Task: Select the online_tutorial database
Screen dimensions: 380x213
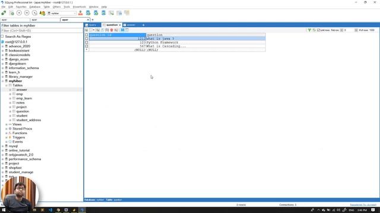Action: (x=19, y=150)
